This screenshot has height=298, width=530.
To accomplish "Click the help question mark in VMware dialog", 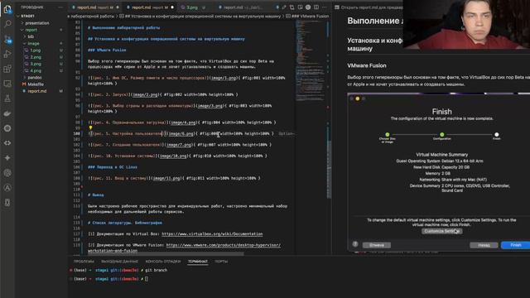I will pyautogui.click(x=355, y=244).
